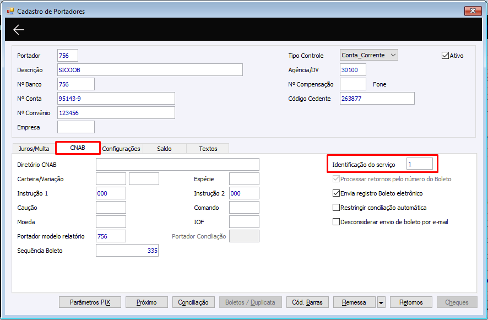Go back with the white arrow icon
This screenshot has height=320, width=488.
(x=19, y=30)
